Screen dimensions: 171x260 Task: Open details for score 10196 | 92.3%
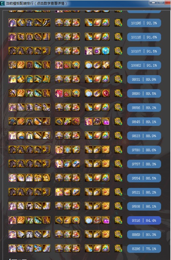[x=144, y=23]
